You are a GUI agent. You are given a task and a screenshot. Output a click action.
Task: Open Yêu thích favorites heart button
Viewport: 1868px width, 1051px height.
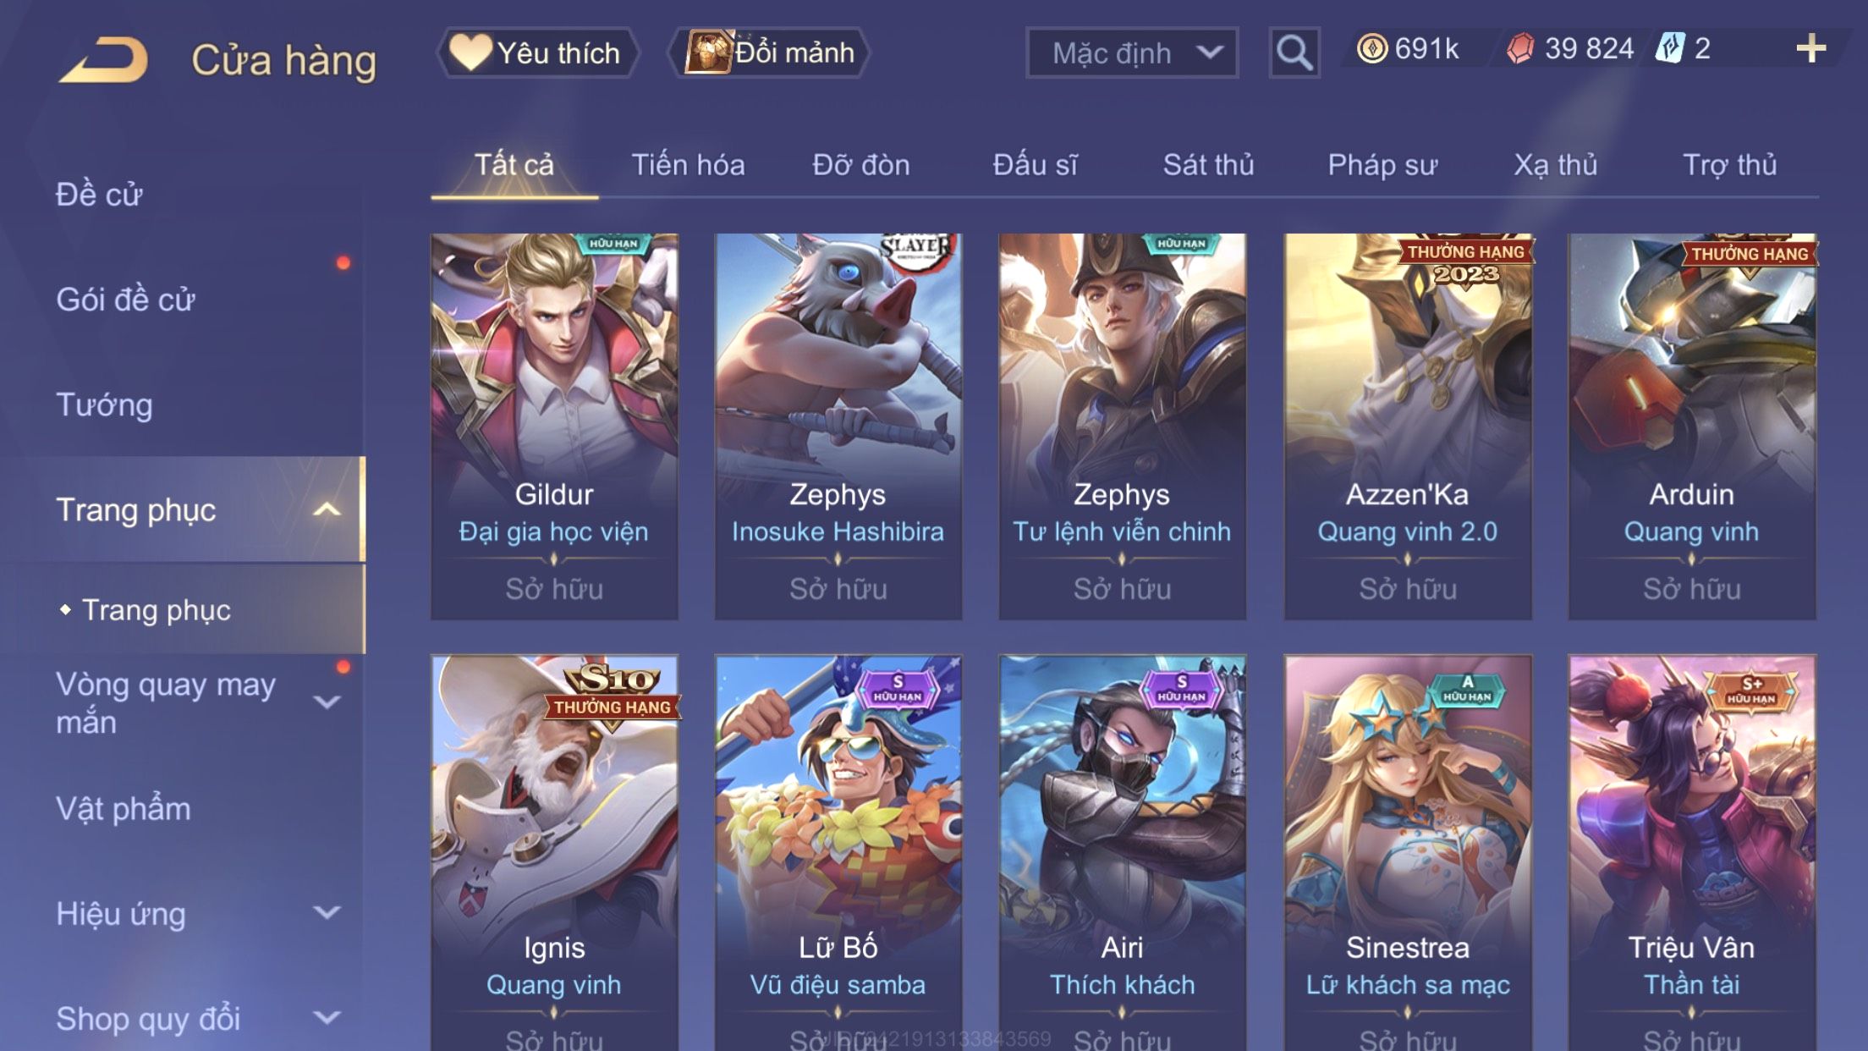click(x=537, y=52)
